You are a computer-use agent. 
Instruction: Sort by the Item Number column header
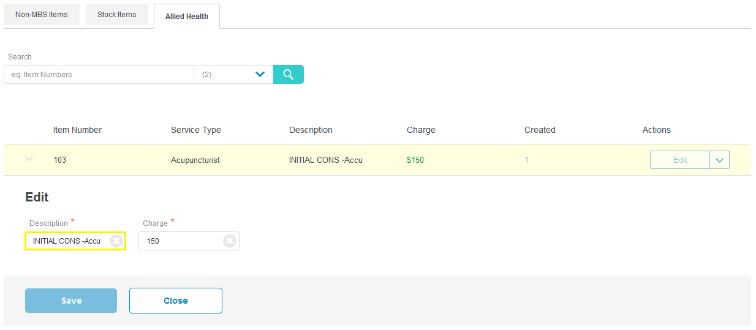pyautogui.click(x=77, y=130)
